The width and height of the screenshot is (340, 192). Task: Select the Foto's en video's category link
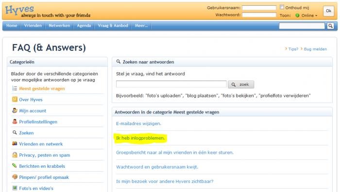[36, 188]
